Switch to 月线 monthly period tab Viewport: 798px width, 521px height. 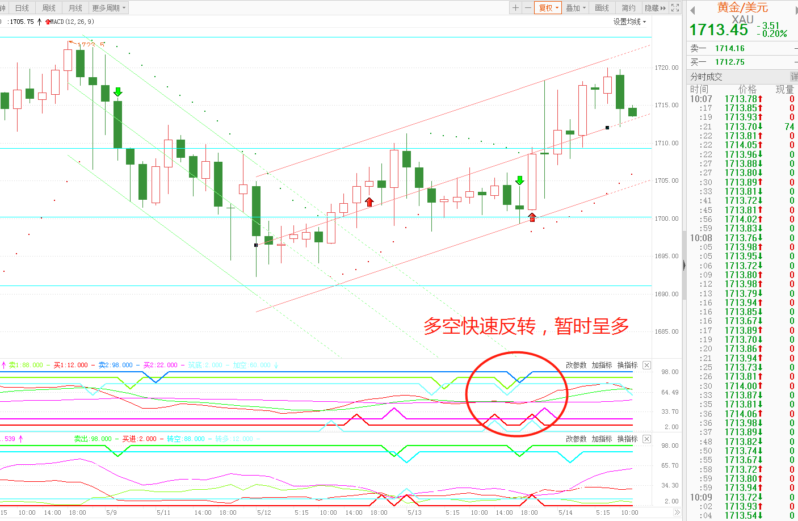tap(75, 8)
